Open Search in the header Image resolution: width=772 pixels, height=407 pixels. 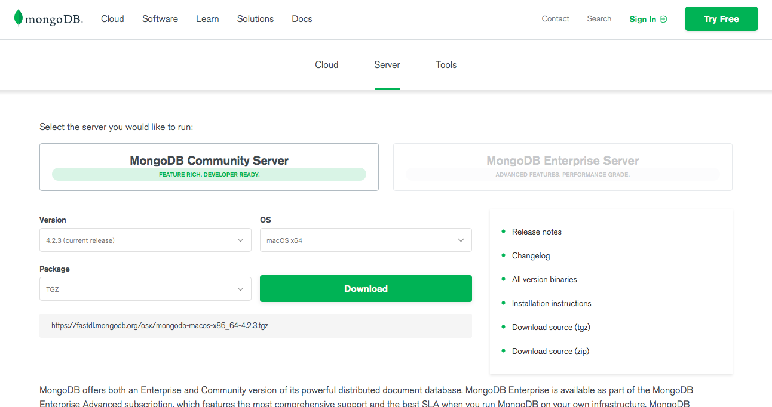tap(599, 19)
